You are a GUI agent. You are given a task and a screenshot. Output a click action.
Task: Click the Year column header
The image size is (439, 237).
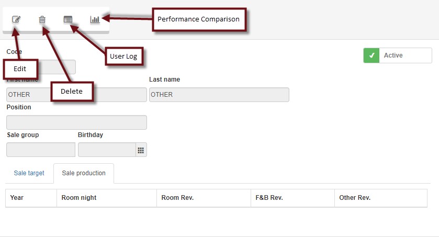pyautogui.click(x=17, y=198)
